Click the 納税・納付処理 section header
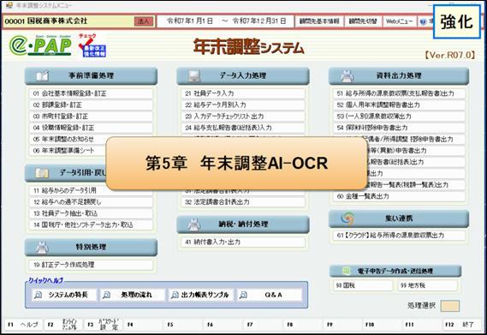The width and height of the screenshot is (487, 335). pyautogui.click(x=243, y=224)
